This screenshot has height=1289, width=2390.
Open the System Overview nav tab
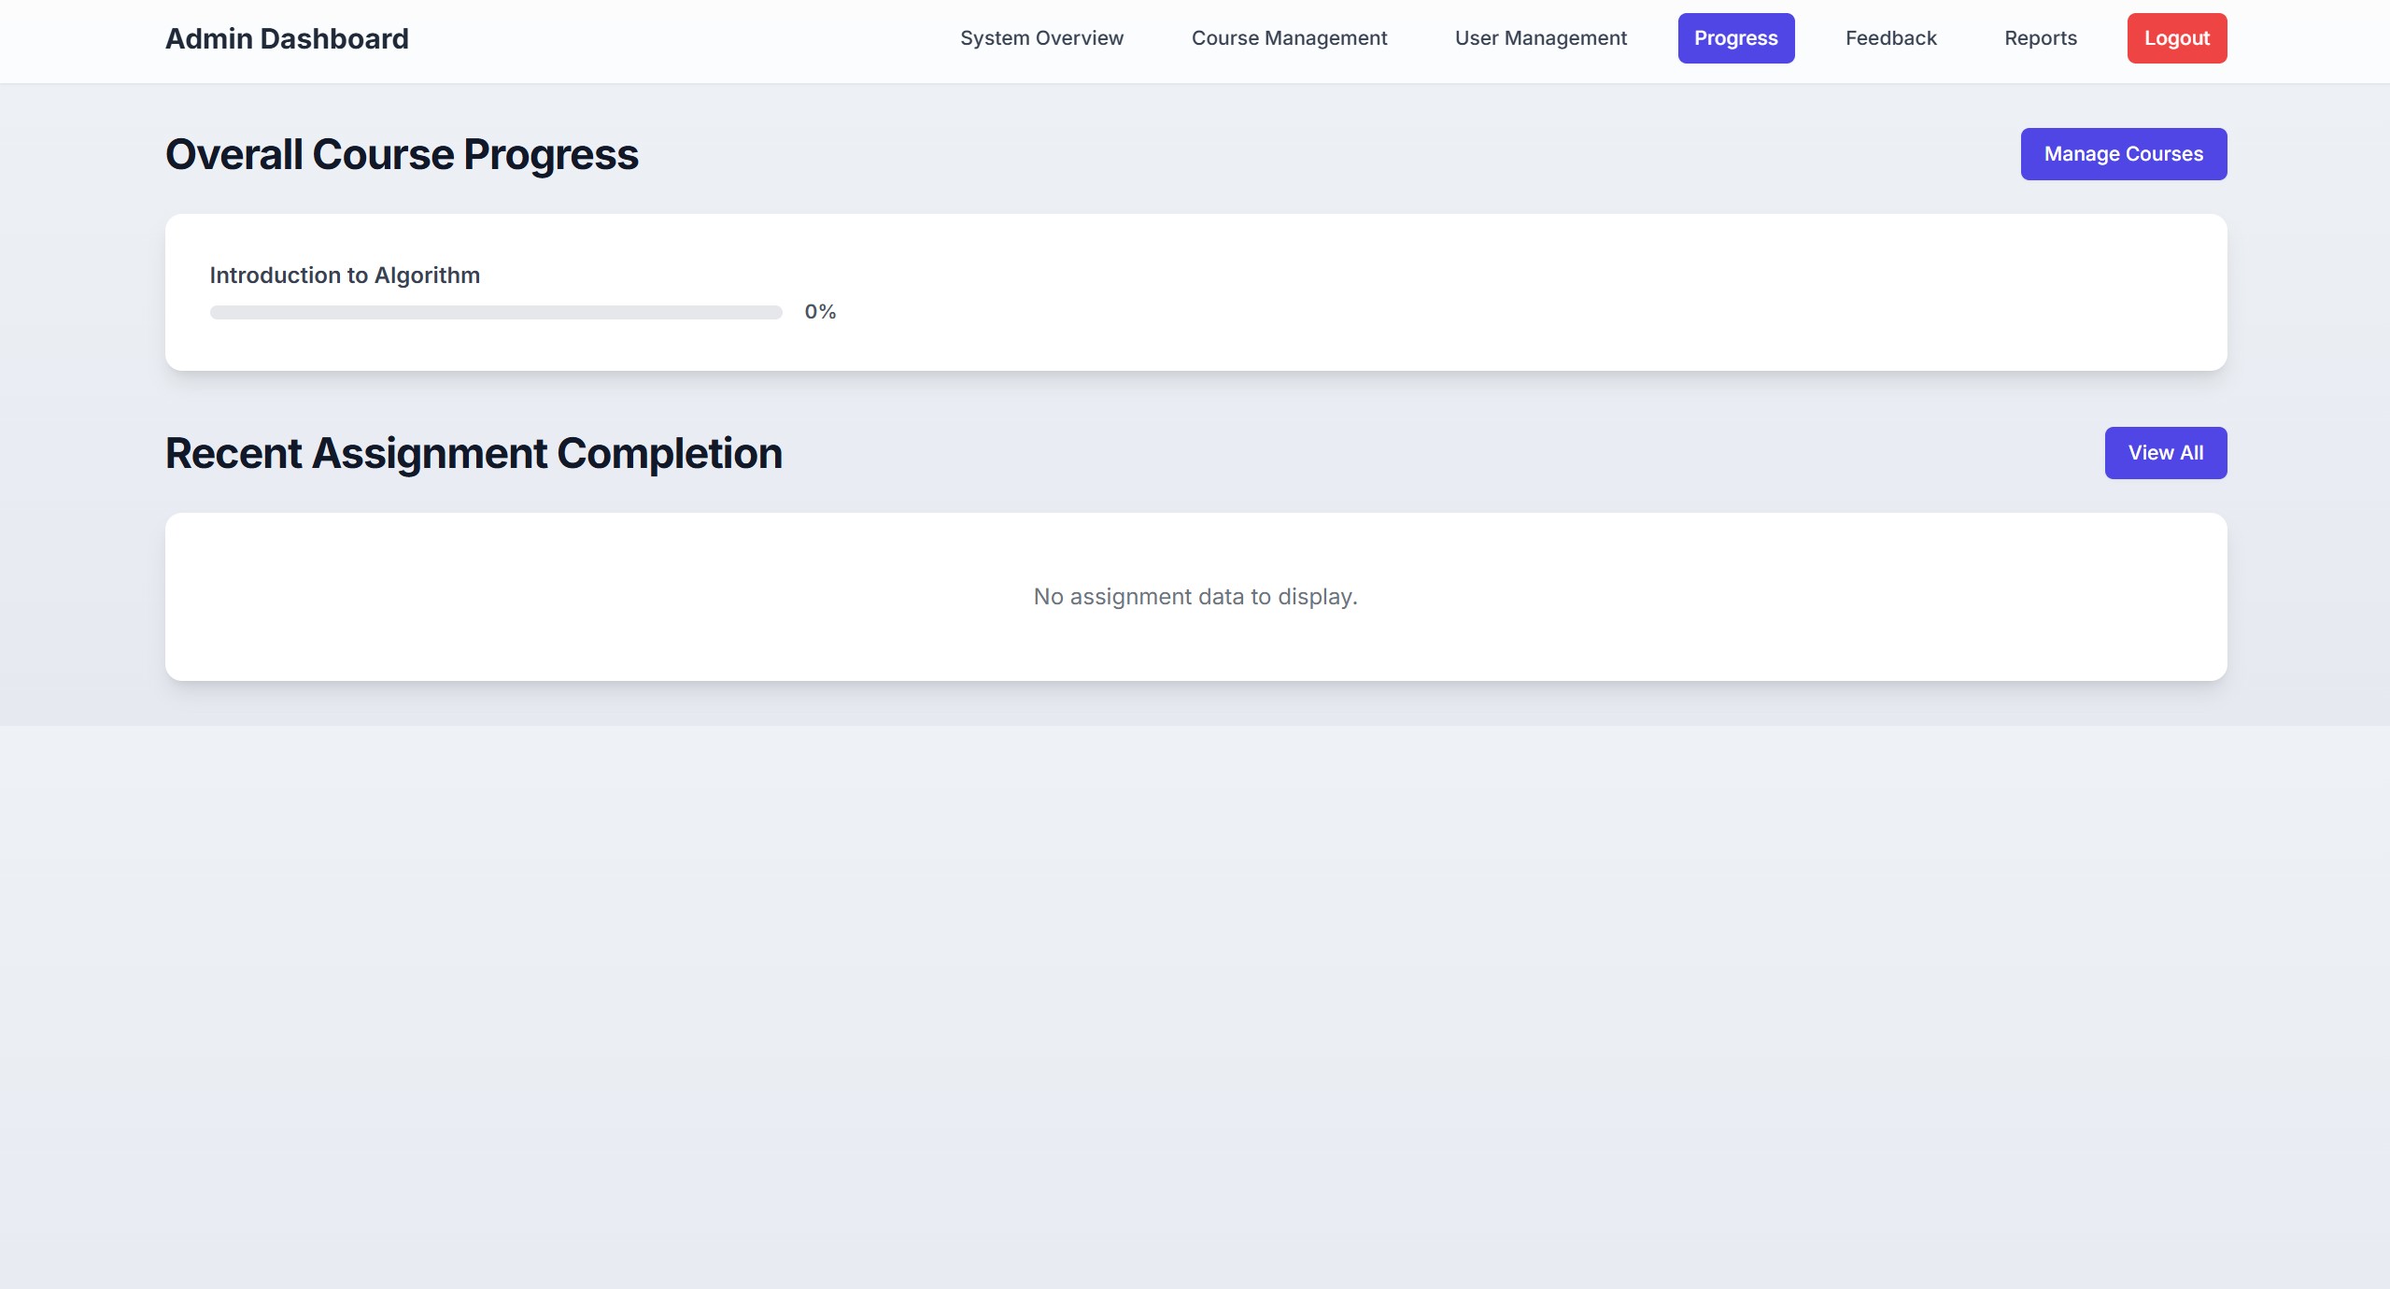[1041, 38]
